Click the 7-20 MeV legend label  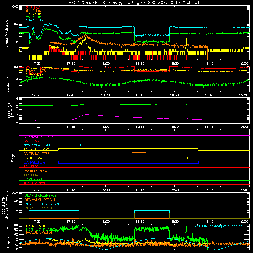(x=34, y=77)
